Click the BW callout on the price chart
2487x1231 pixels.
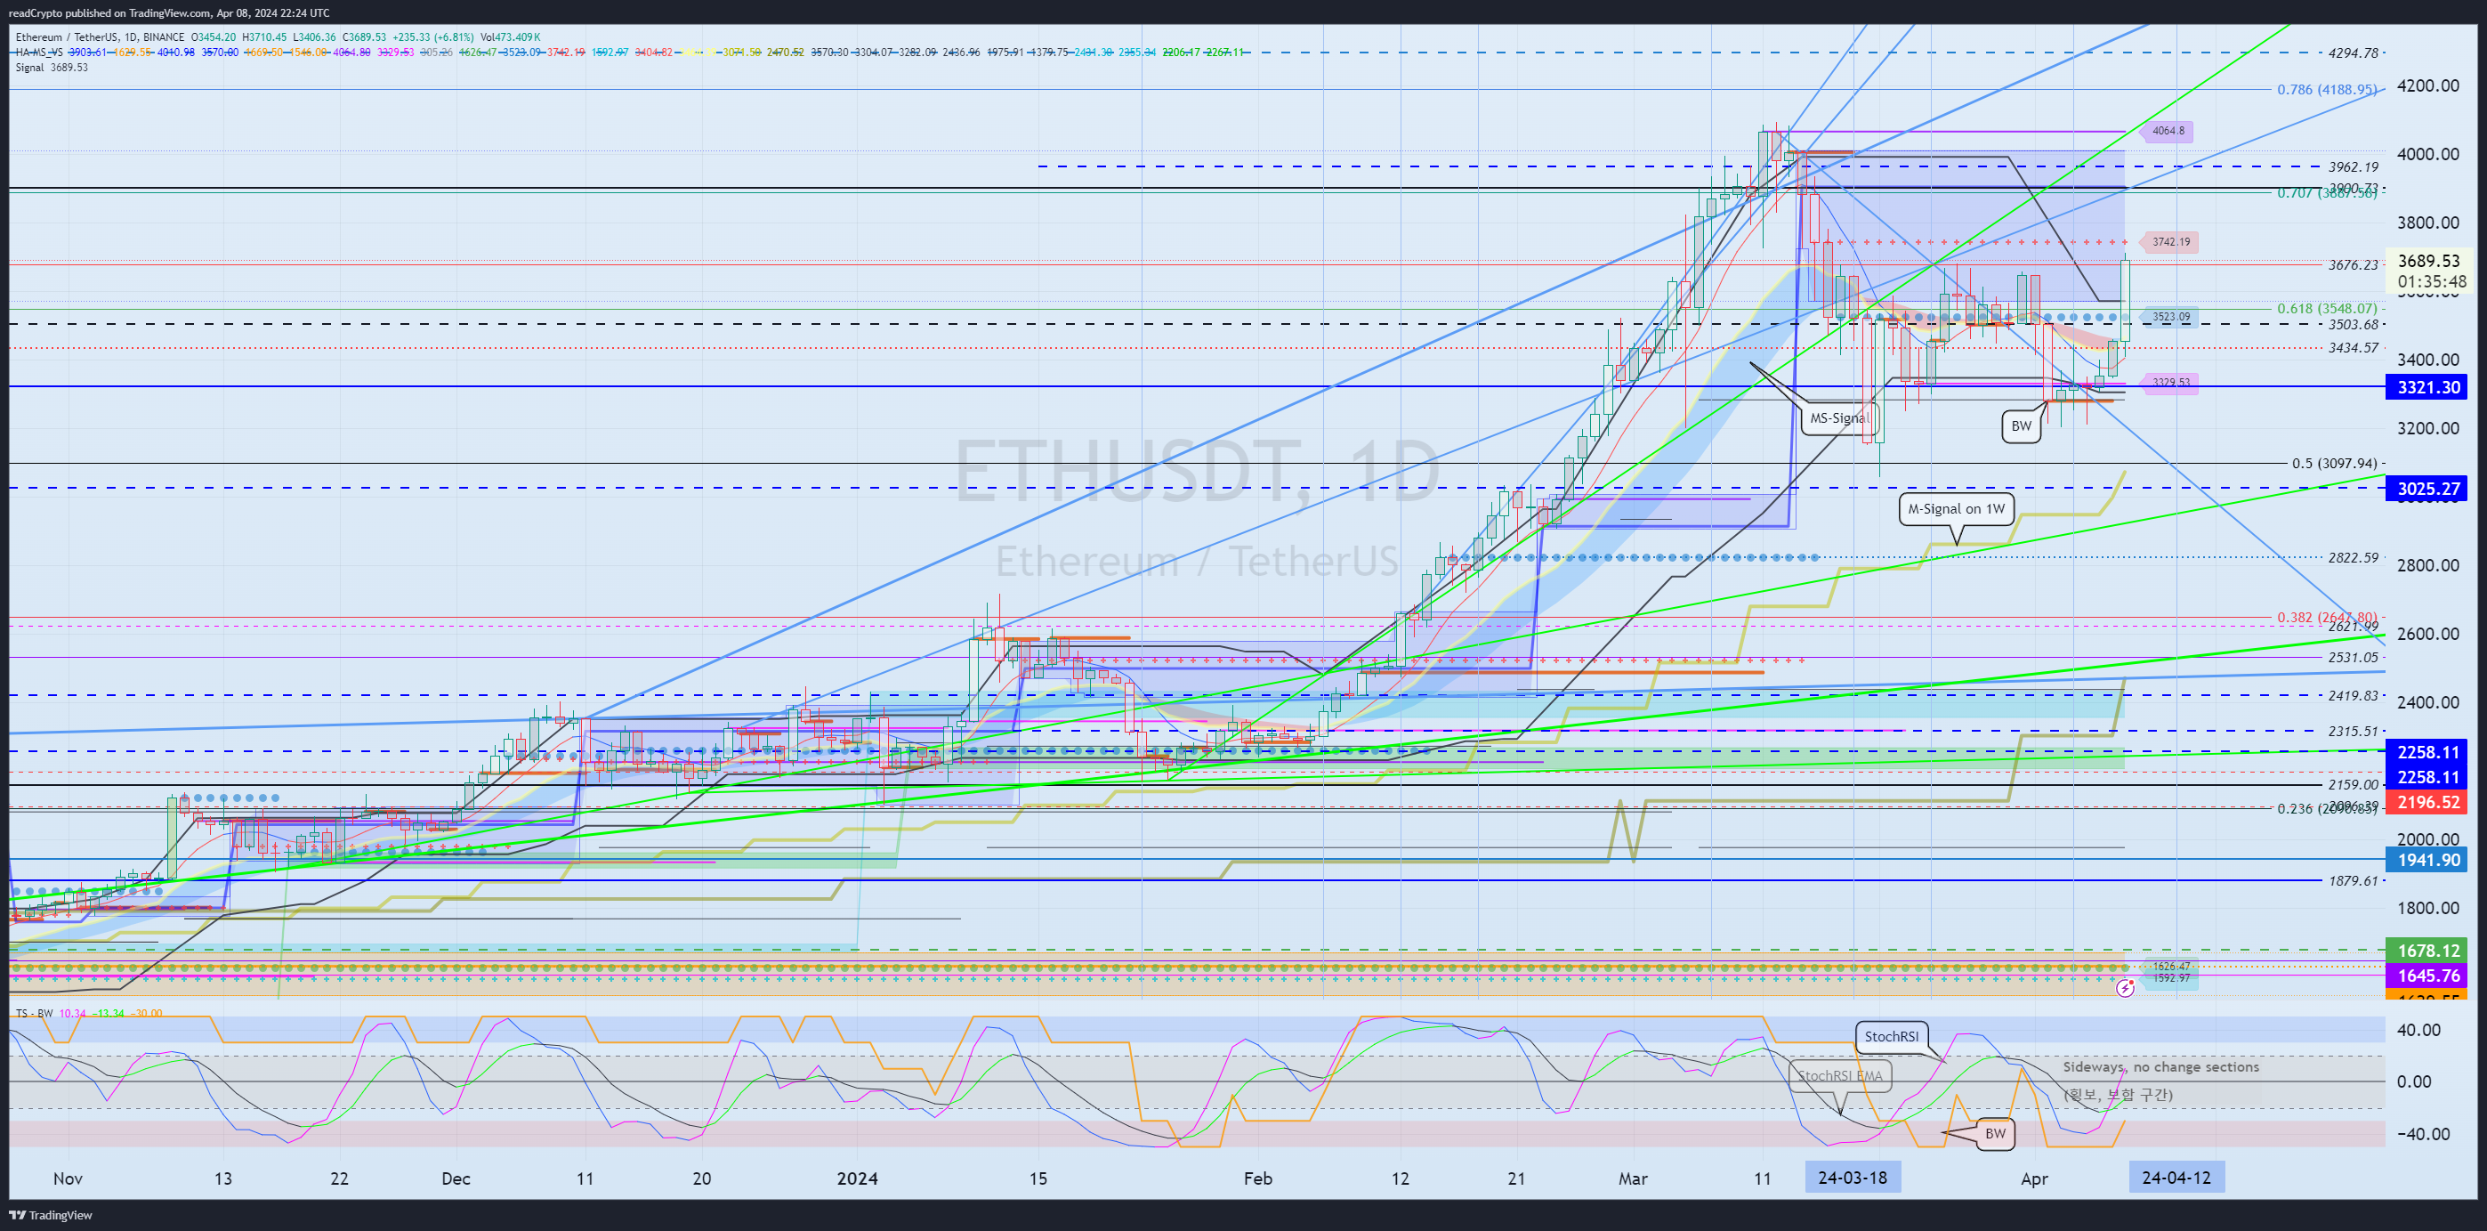[x=2021, y=425]
